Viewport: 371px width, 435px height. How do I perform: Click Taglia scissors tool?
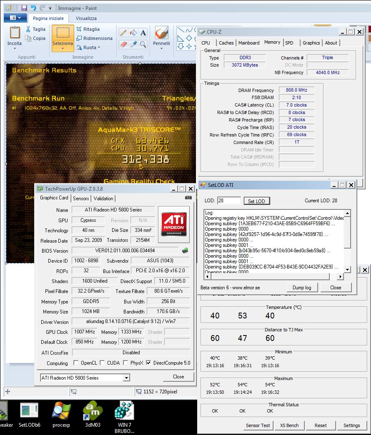[35, 29]
